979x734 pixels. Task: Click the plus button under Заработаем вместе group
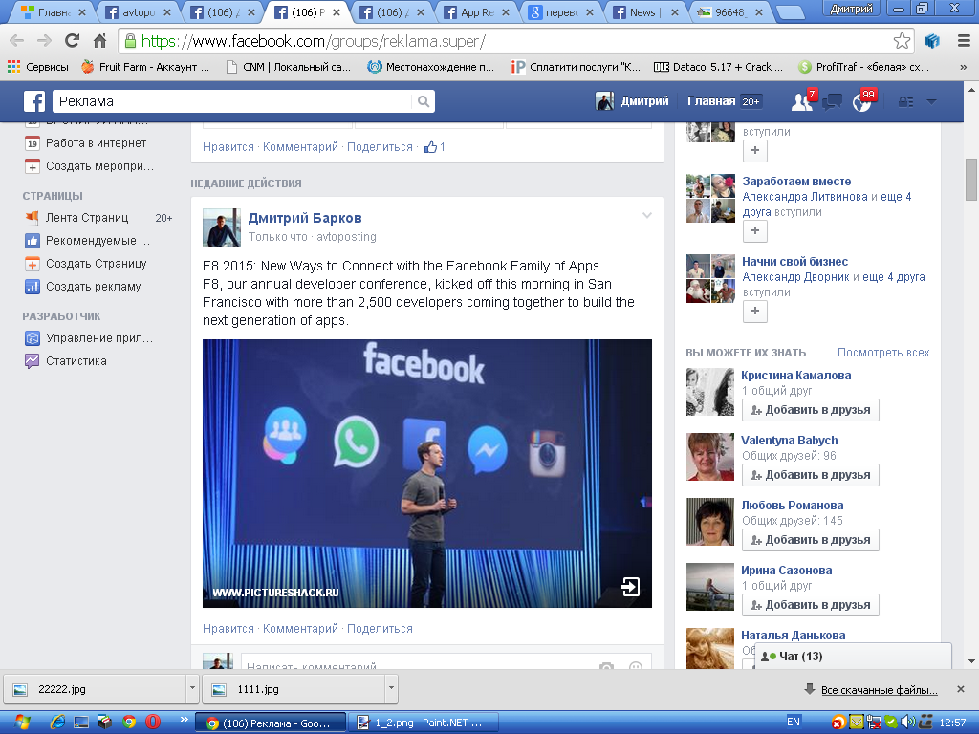pyautogui.click(x=755, y=231)
